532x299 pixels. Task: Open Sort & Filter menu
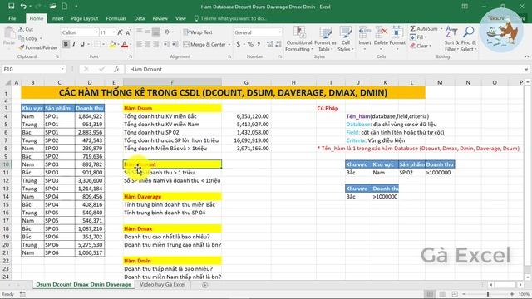click(451, 39)
